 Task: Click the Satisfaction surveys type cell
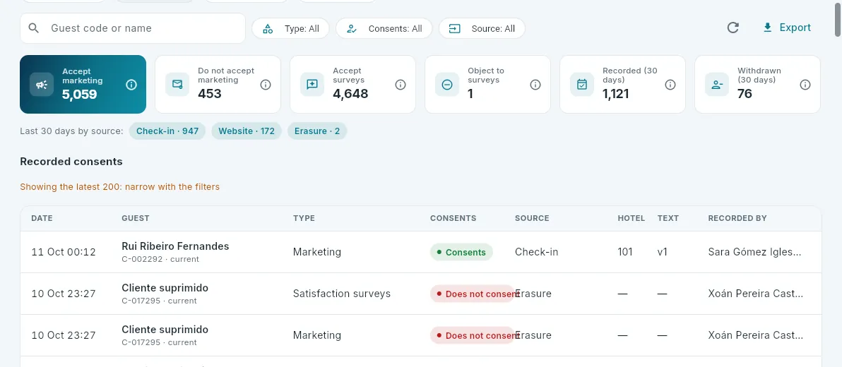click(x=341, y=294)
